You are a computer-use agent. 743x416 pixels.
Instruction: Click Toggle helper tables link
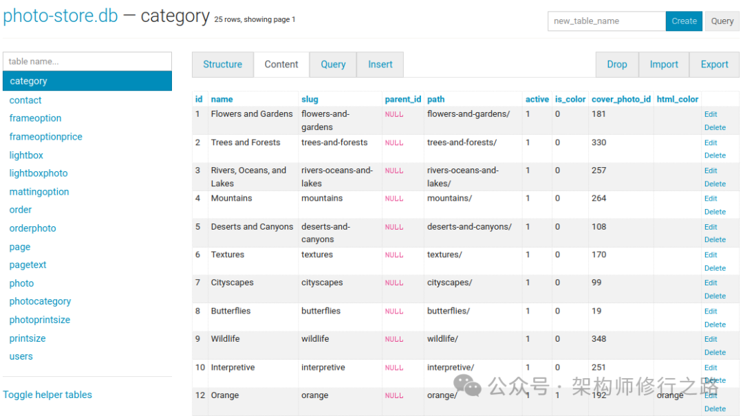tap(47, 395)
